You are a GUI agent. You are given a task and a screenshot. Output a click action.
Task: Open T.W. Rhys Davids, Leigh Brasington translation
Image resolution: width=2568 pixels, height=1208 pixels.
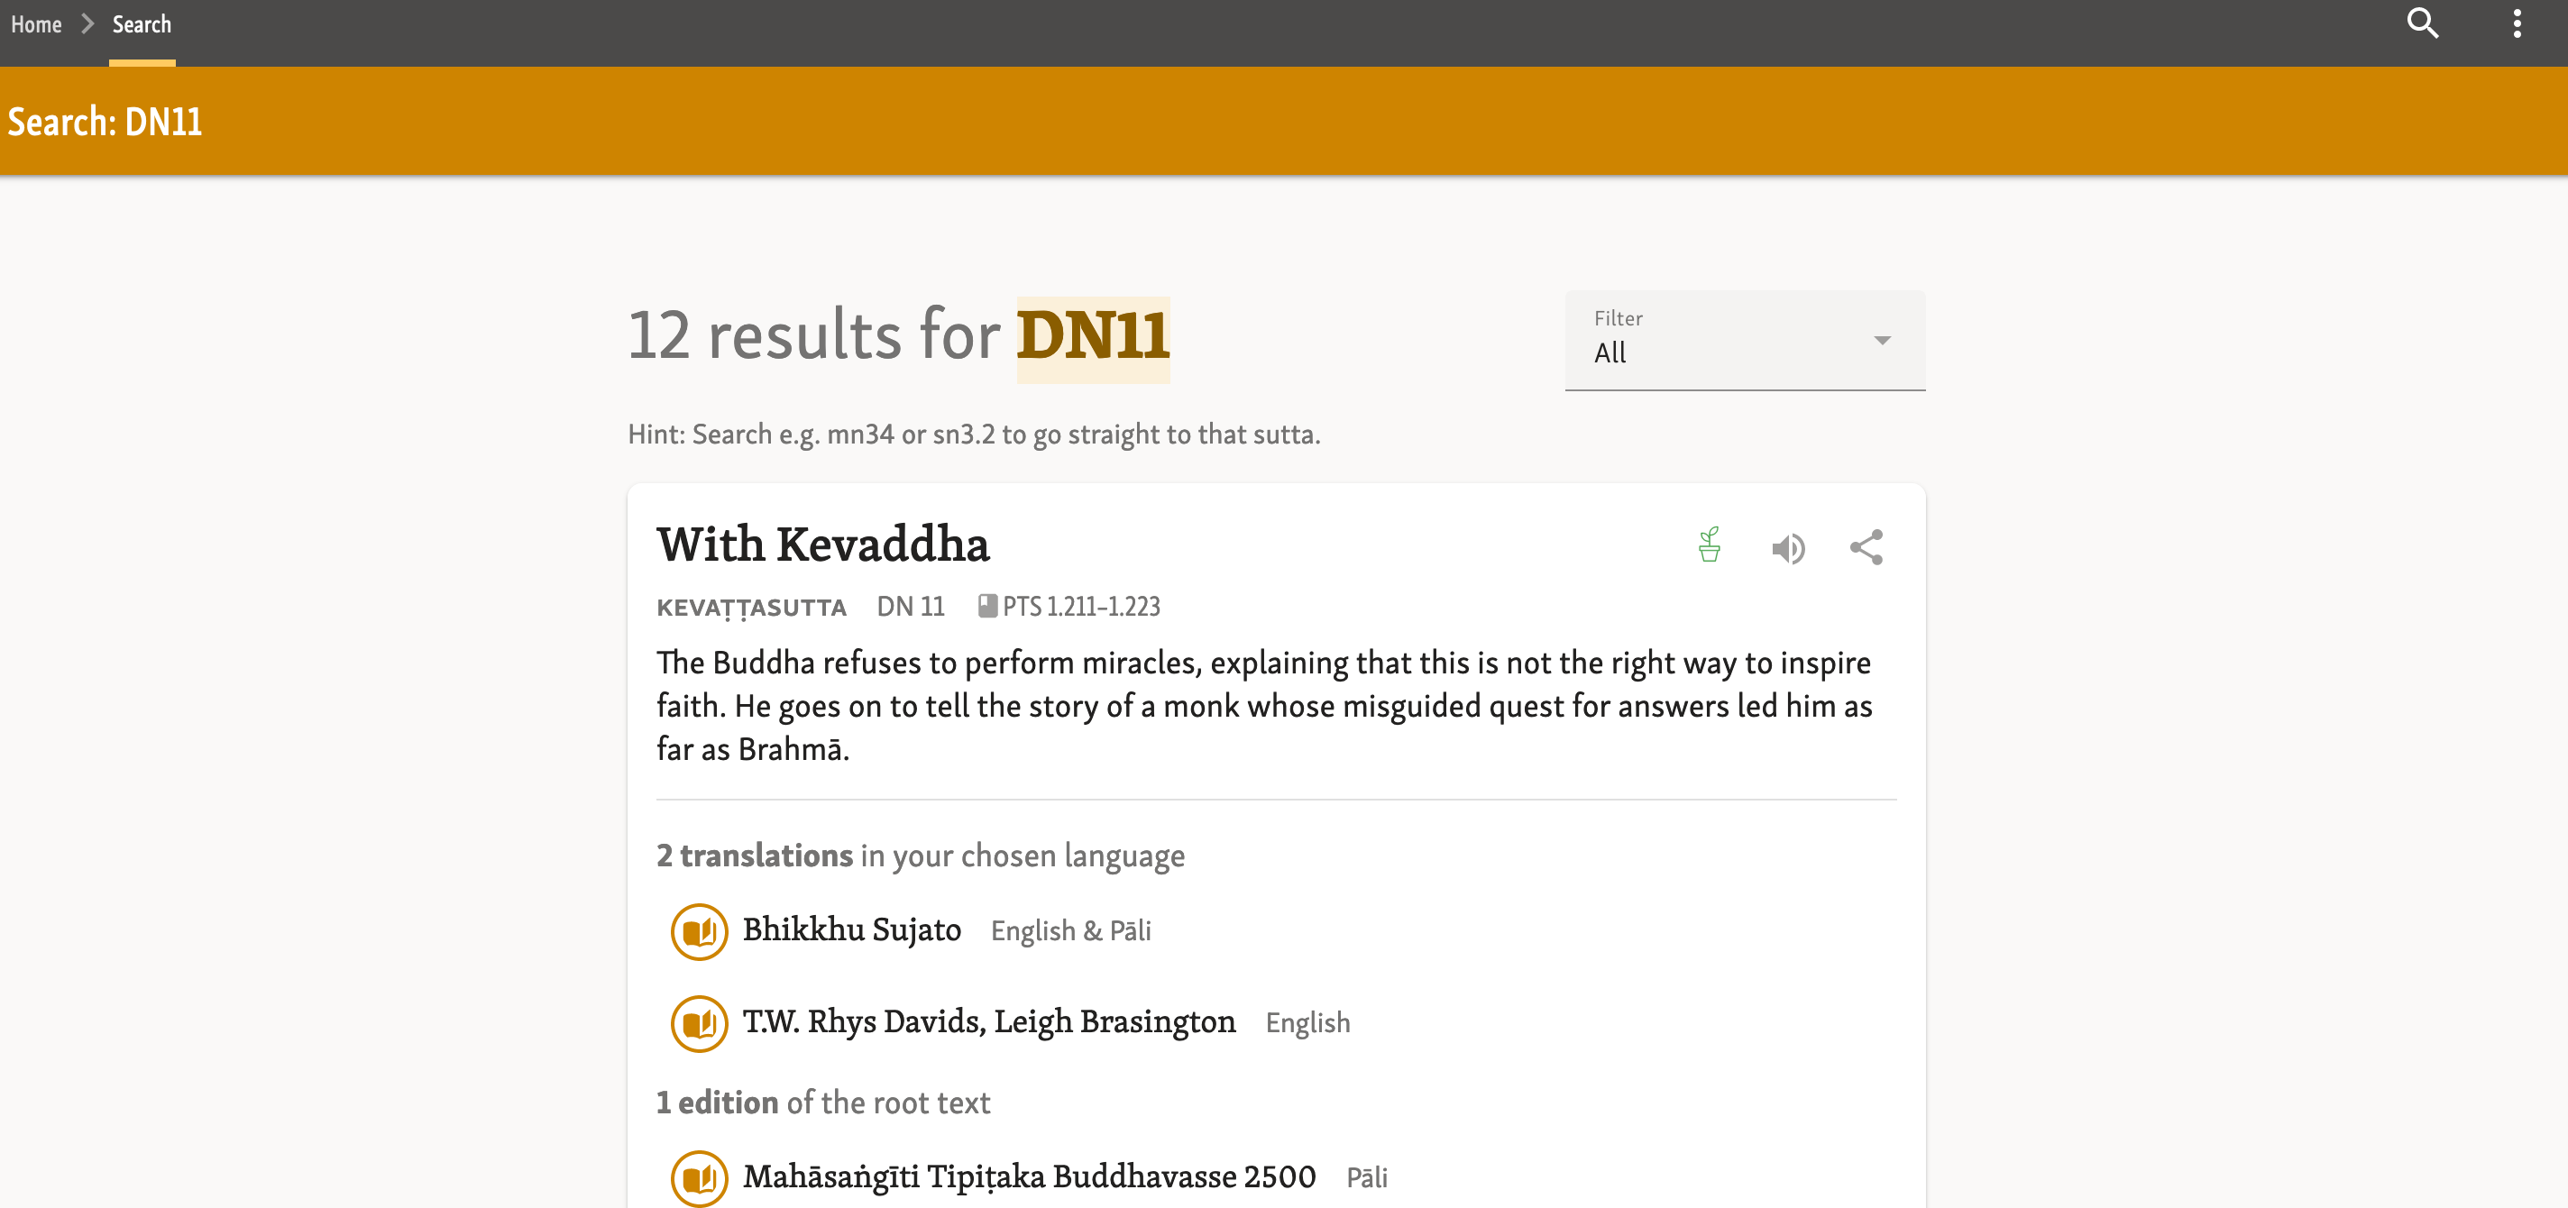[989, 1021]
